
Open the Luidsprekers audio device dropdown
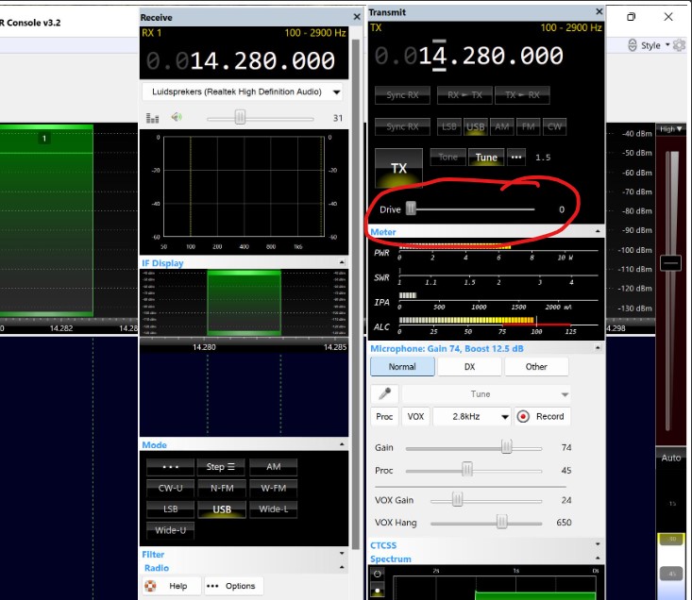[244, 92]
